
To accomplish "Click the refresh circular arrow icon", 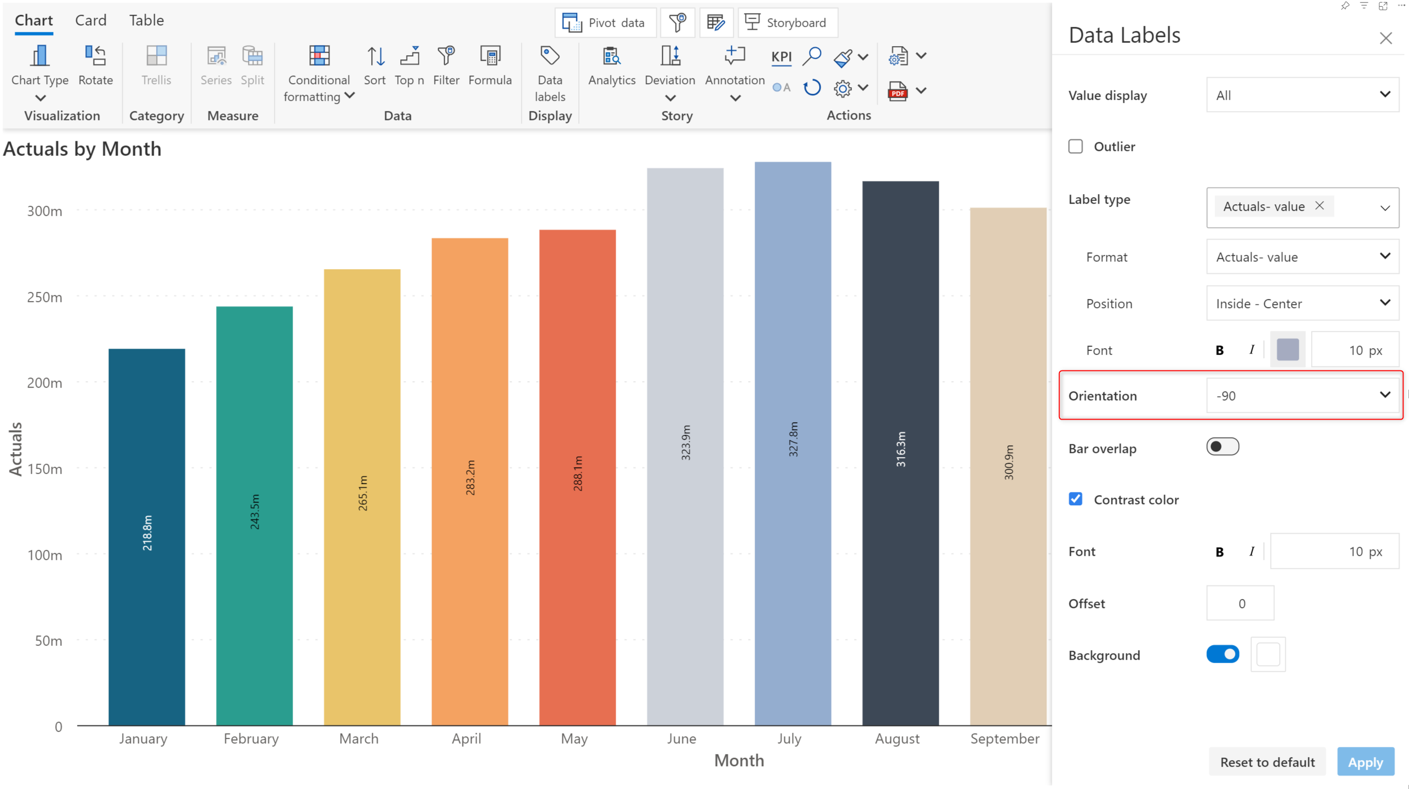I will coord(812,88).
